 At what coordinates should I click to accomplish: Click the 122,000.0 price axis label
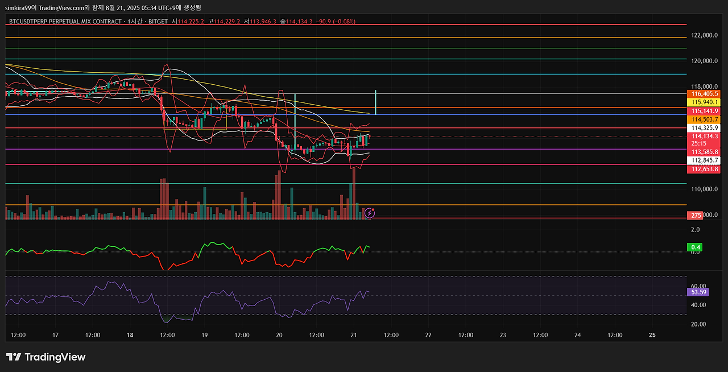coord(704,35)
